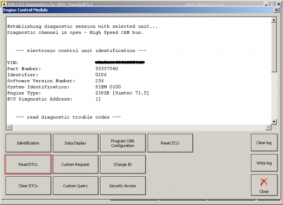Click the Identification button
The image size is (283, 205).
pyautogui.click(x=28, y=143)
